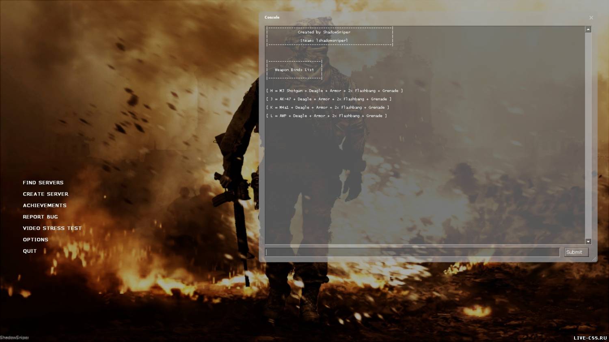Image resolution: width=609 pixels, height=342 pixels.
Task: Launch the Video Stress Test
Action: click(x=52, y=228)
